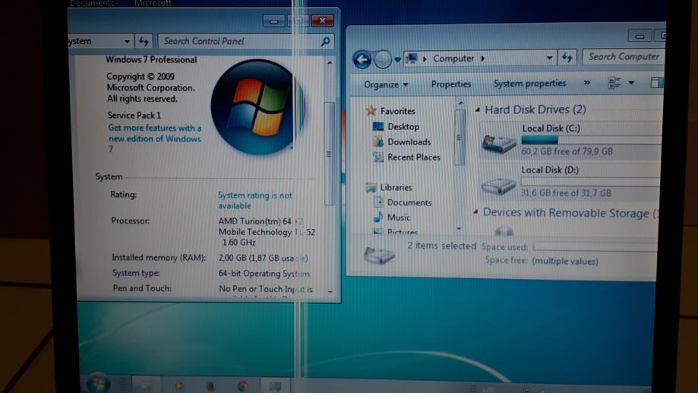Click the Music note icon
The image size is (698, 393).
tap(378, 217)
